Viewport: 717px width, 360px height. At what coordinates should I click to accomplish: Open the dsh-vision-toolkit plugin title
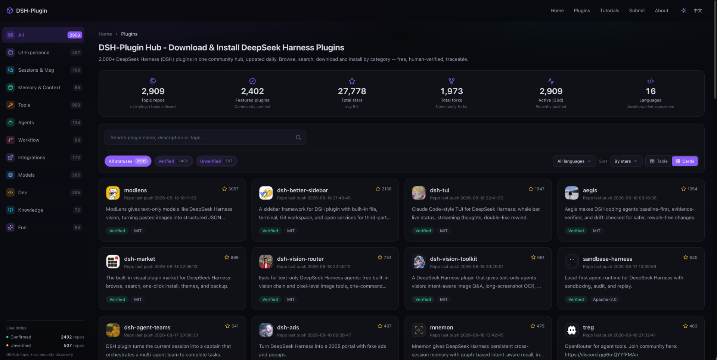453,259
